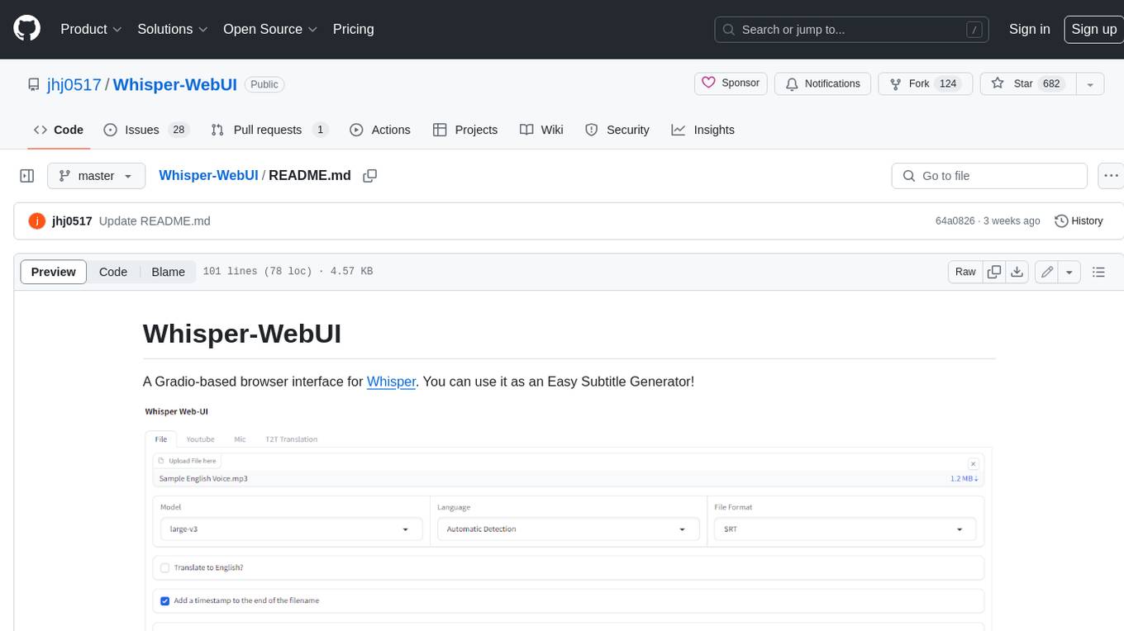Click the jhj0517 commit author avatar
The image size is (1124, 631).
point(36,221)
